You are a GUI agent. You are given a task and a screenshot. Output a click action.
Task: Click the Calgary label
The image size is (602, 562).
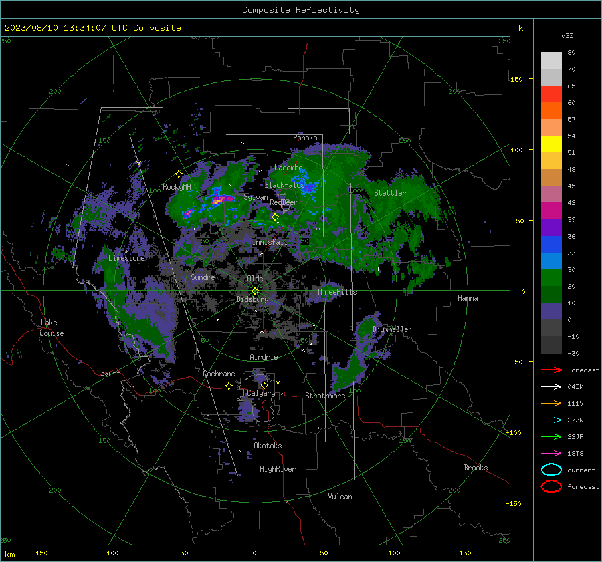coord(261,393)
